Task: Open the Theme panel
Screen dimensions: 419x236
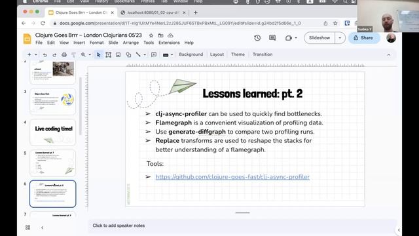Action: coord(238,54)
